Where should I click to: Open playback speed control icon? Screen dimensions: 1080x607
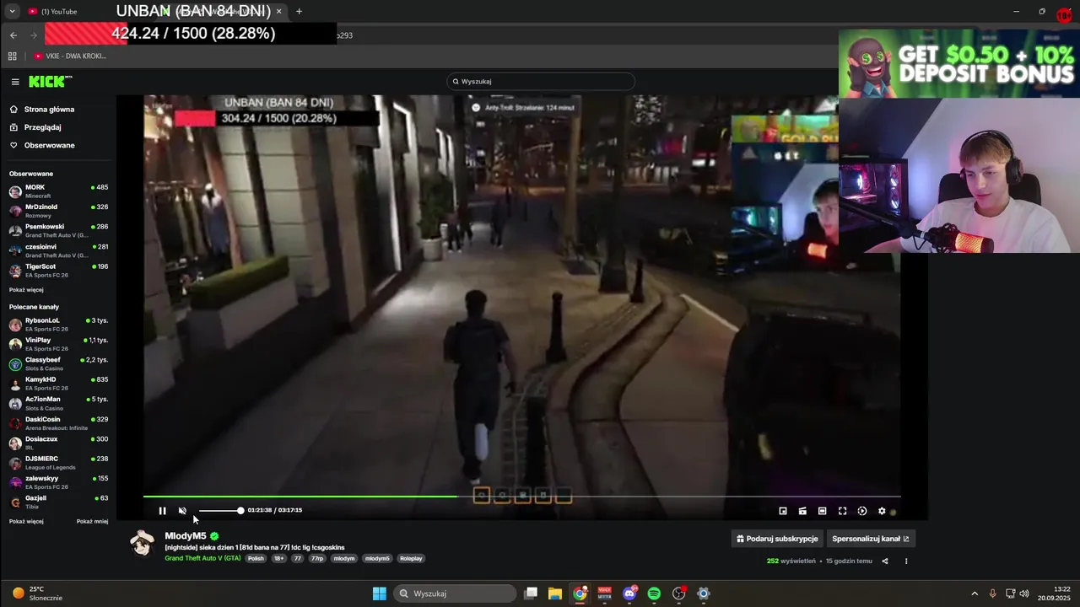[861, 511]
